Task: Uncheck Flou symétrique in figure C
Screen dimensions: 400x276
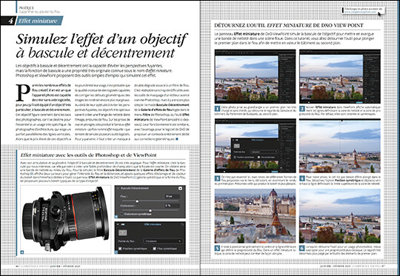Action: (x=154, y=249)
